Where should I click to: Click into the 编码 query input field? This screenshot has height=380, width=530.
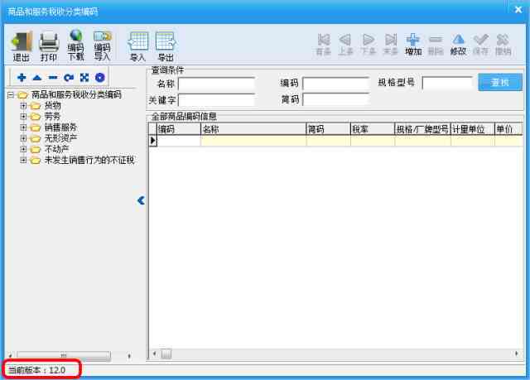pyautogui.click(x=335, y=84)
